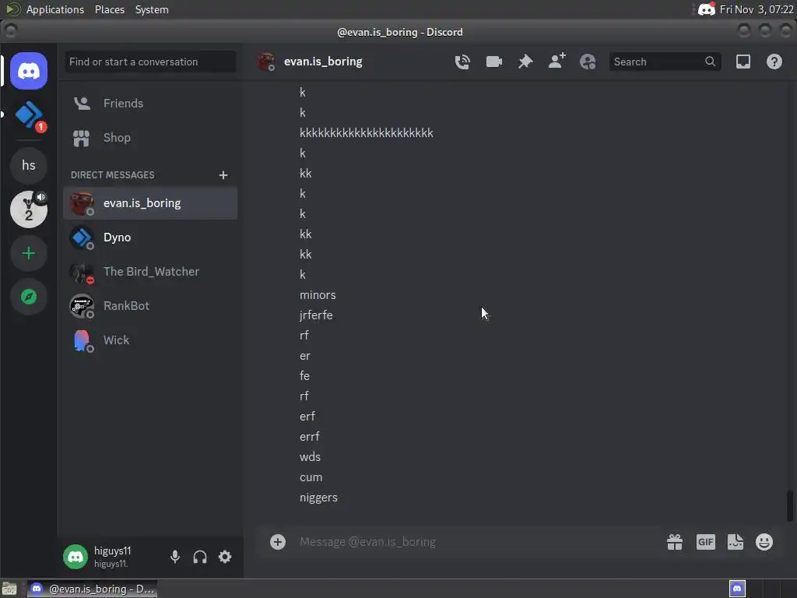This screenshot has width=797, height=598.
Task: Open Discord home direct messages icon
Action: 29,71
